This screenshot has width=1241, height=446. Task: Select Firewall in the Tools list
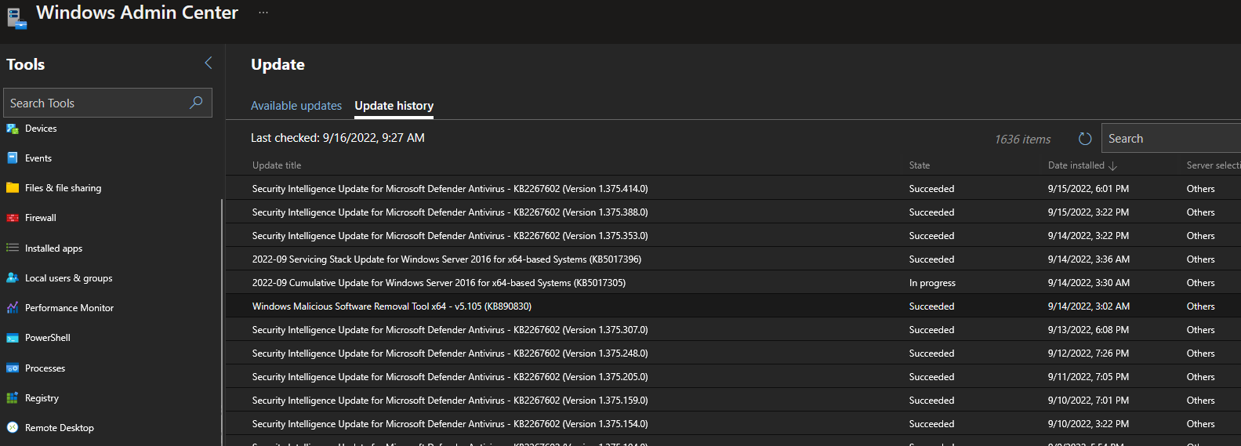(41, 218)
